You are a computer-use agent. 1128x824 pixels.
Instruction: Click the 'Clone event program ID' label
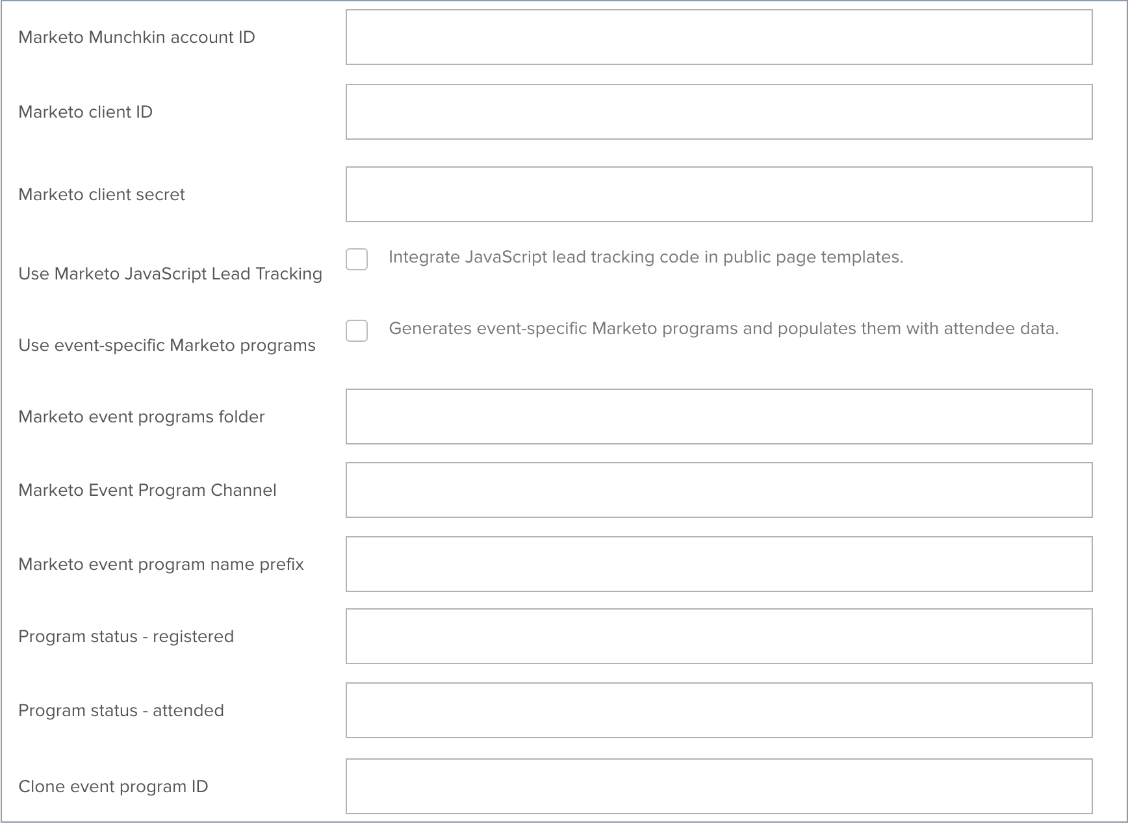click(113, 787)
